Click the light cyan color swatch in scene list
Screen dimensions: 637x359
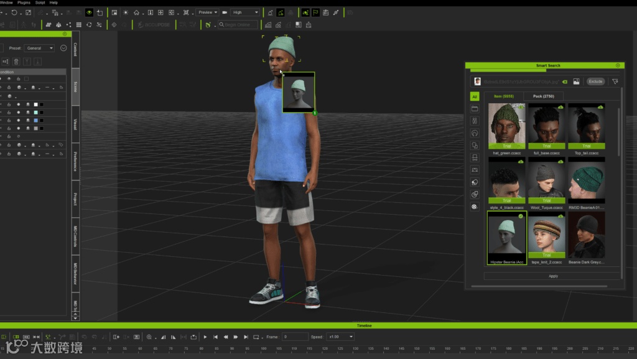click(35, 113)
